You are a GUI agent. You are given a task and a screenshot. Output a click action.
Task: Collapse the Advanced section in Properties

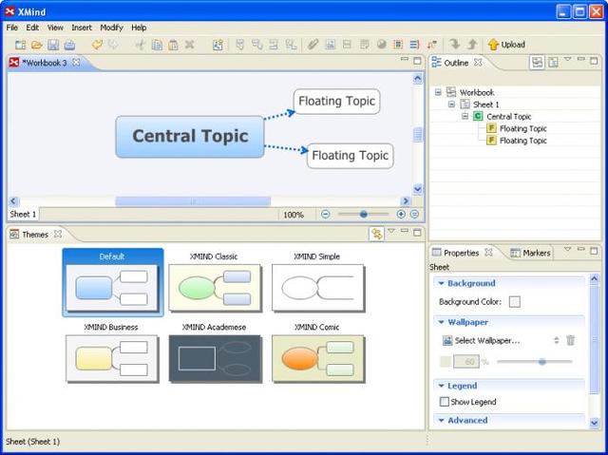tap(441, 420)
